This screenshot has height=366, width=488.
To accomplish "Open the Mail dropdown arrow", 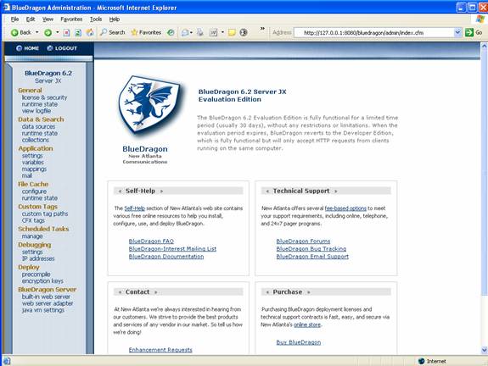I will point(191,32).
